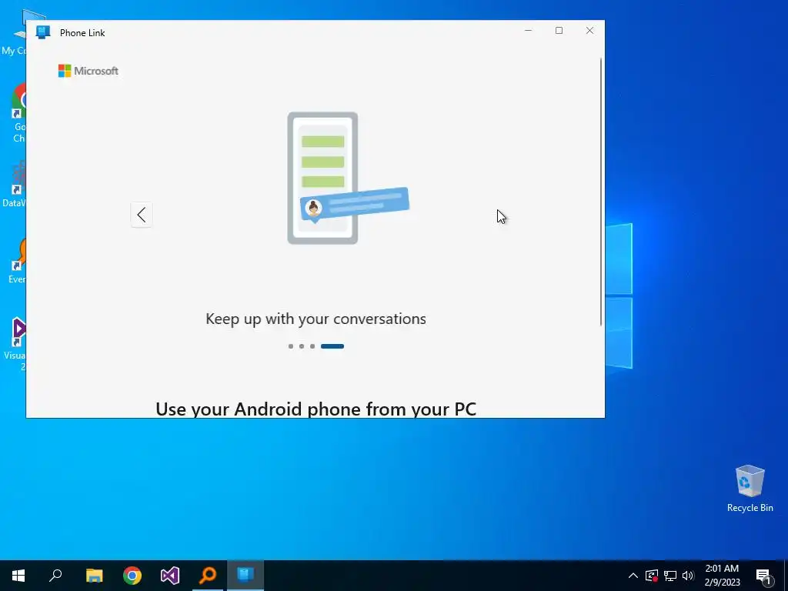Screen dimensions: 788x591
Task: Open File Explorer from the taskbar
Action: [94, 576]
